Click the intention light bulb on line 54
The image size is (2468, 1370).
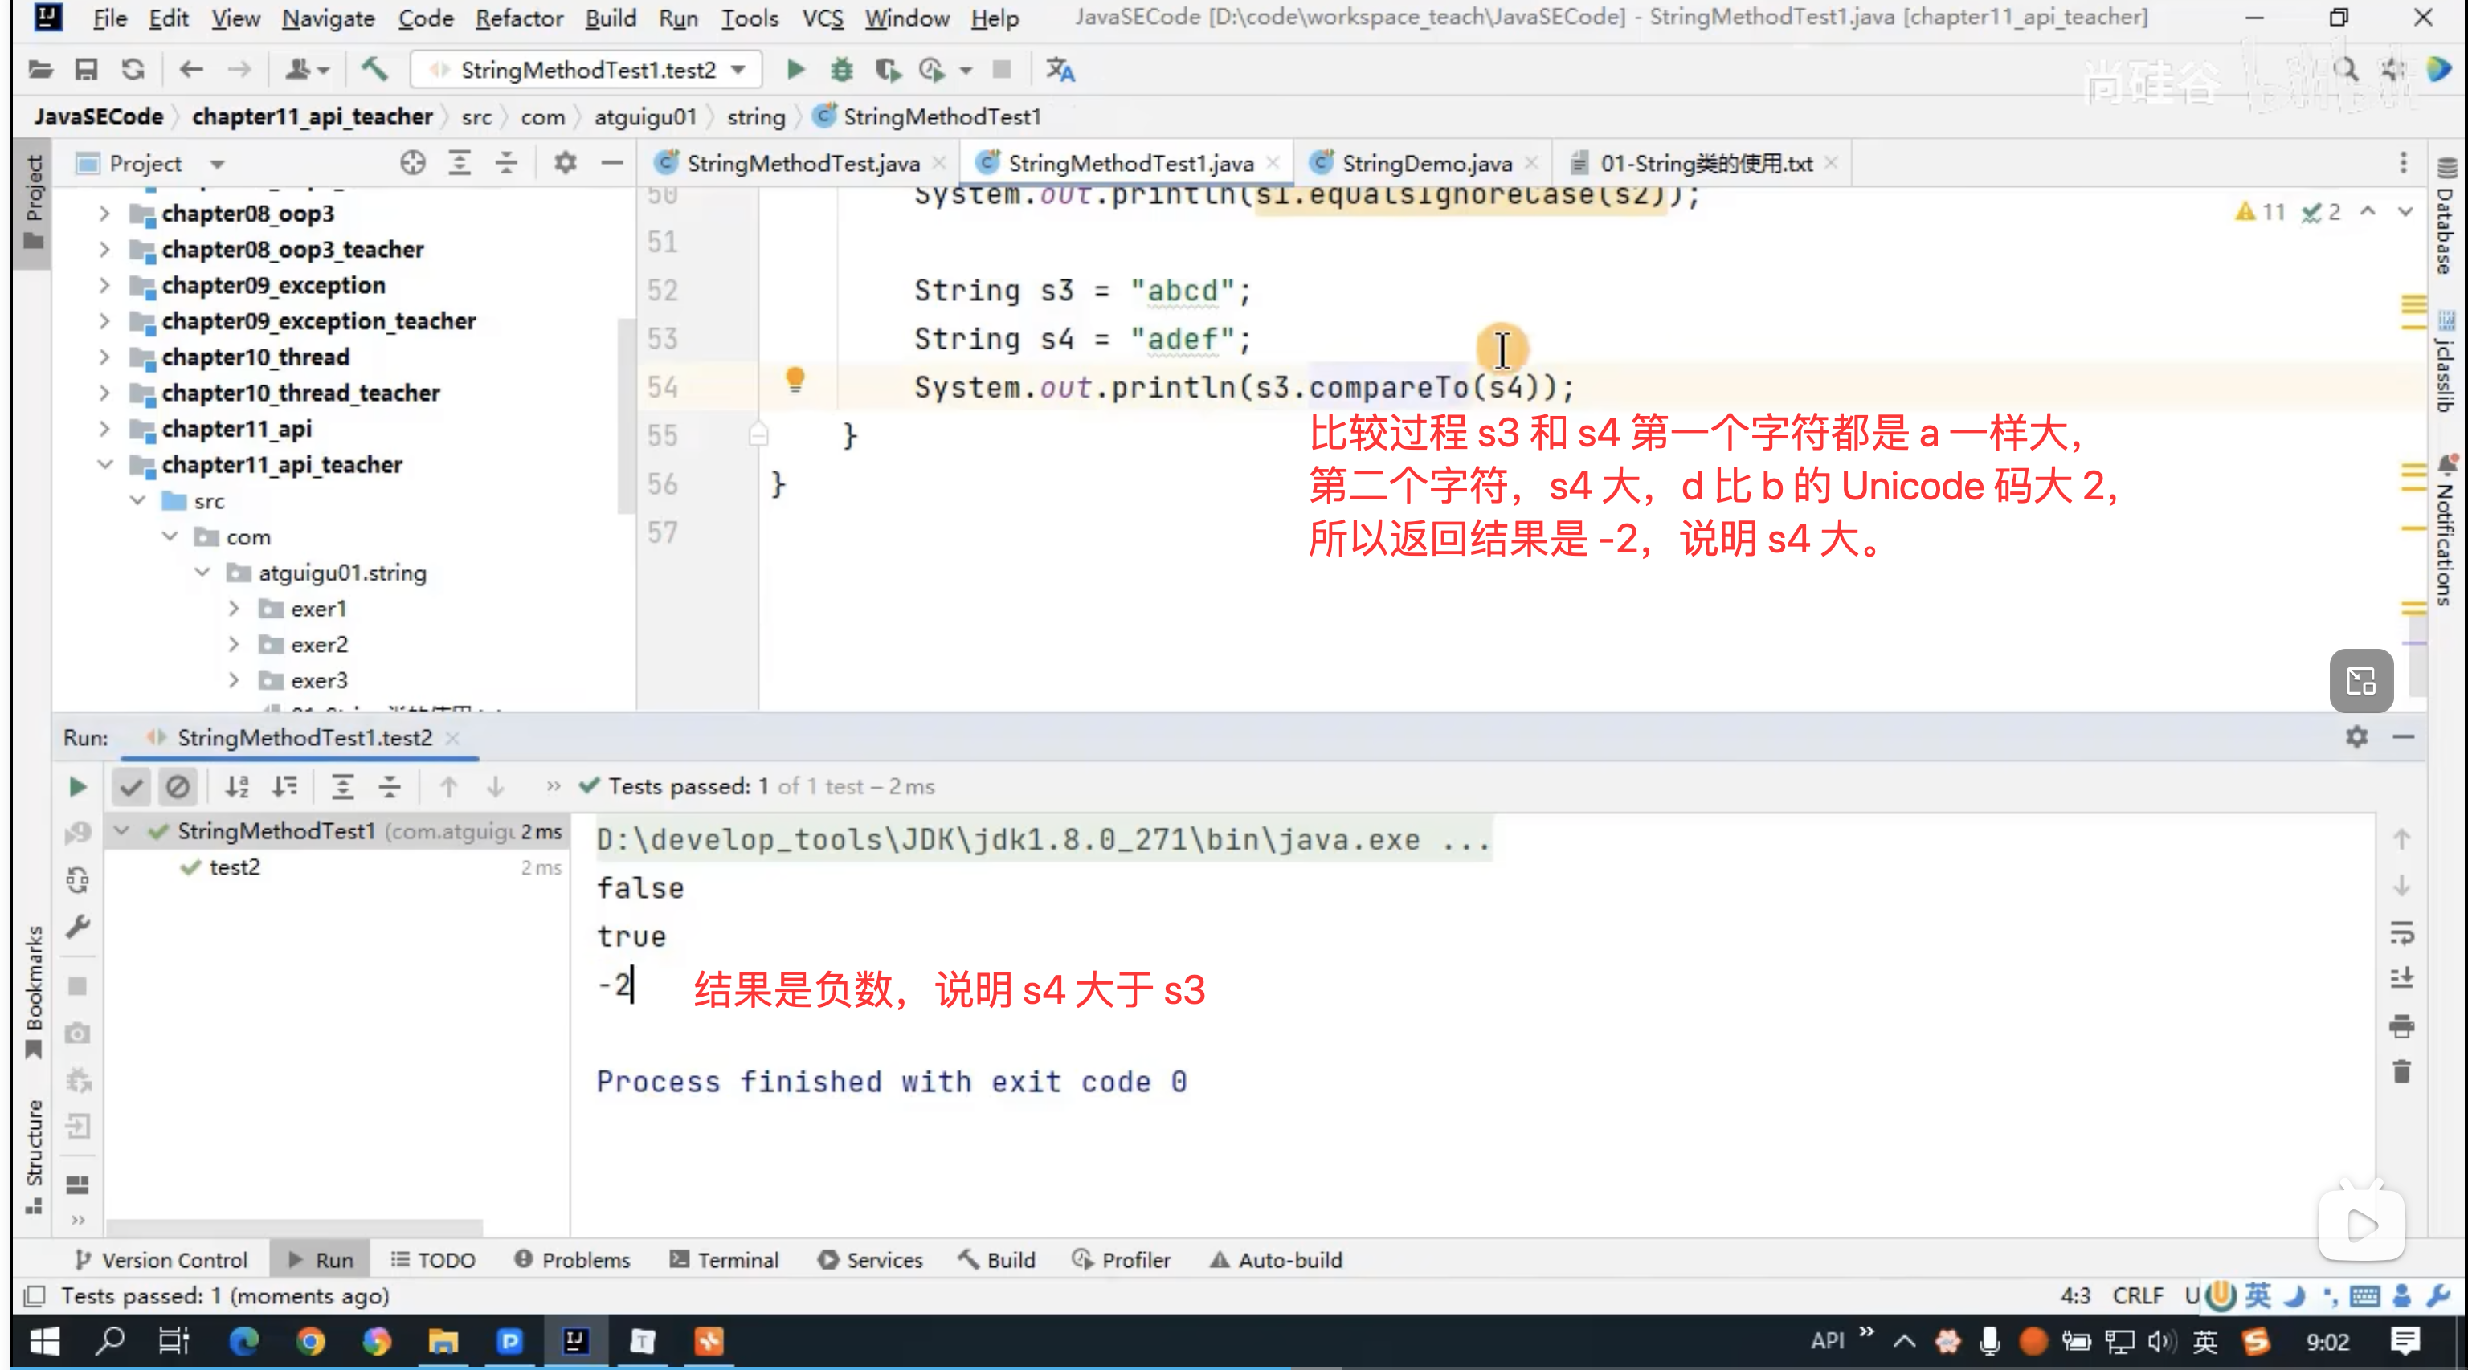click(795, 380)
